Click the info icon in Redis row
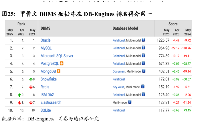This screenshot has height=123, width=198. (x=143, y=86)
